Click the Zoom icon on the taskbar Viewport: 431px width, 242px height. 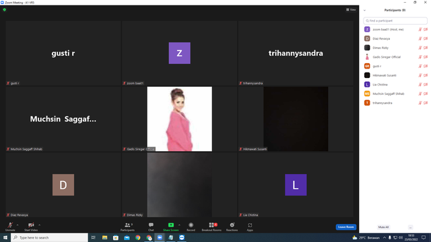pyautogui.click(x=160, y=237)
